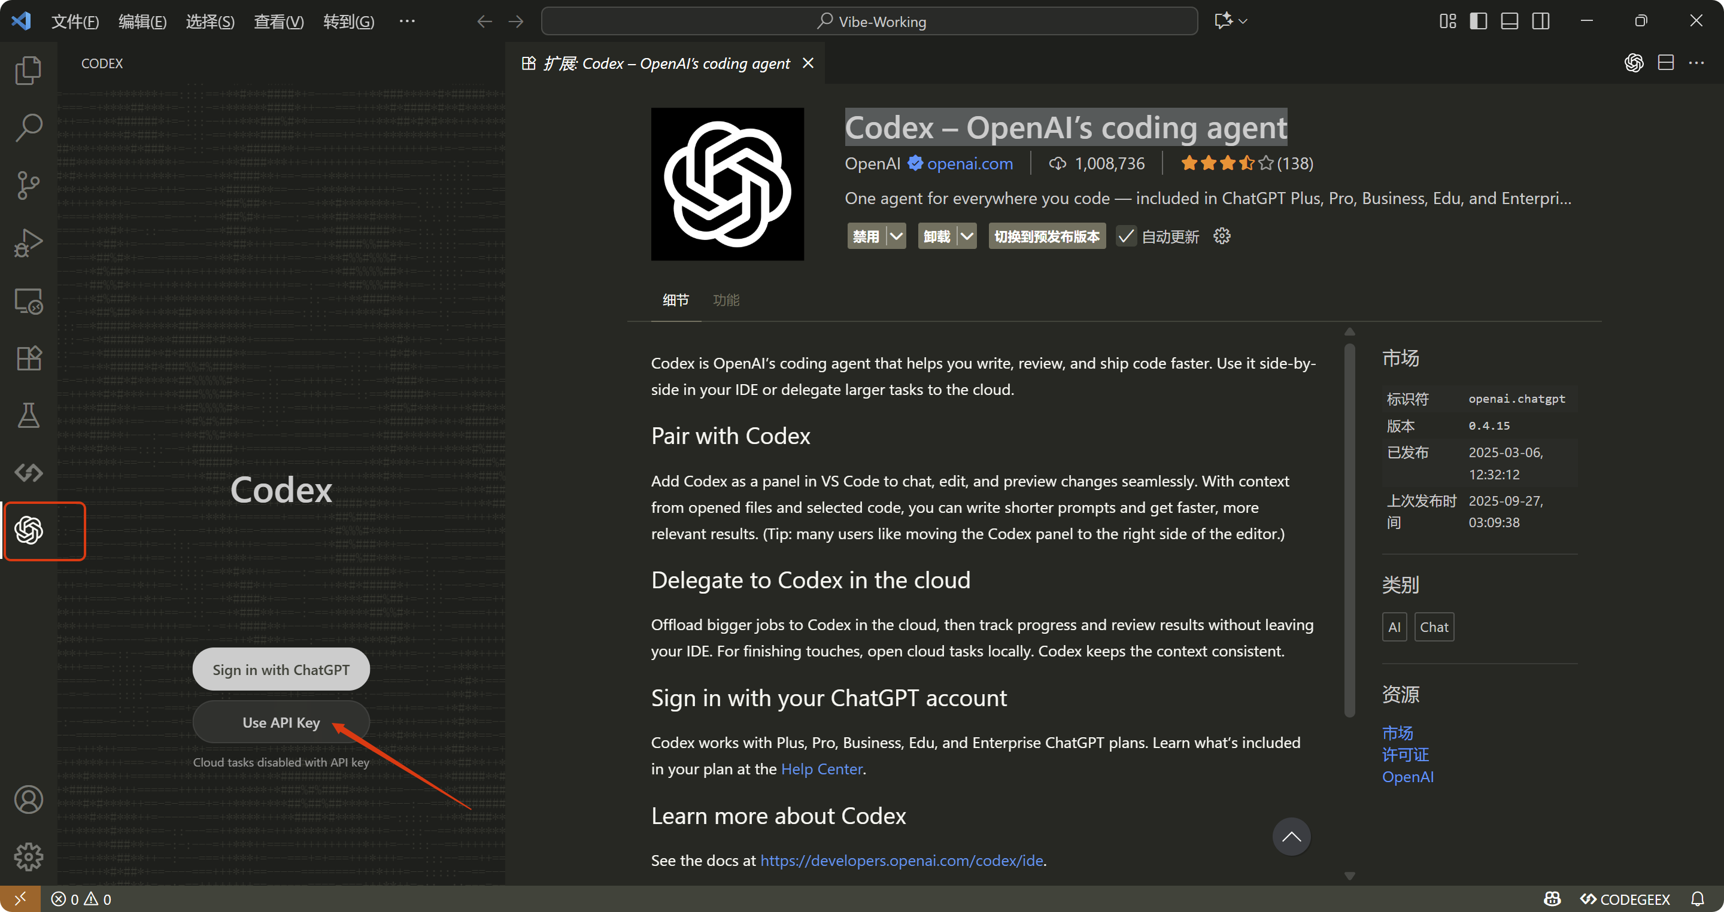Viewport: 1724px width, 912px height.
Task: Open the Help Center link
Action: [821, 769]
